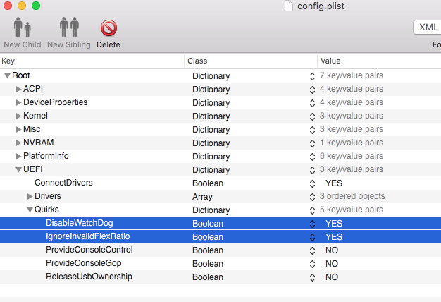The height and width of the screenshot is (302, 441).
Task: Open class stepper for Root row
Action: coord(312,76)
